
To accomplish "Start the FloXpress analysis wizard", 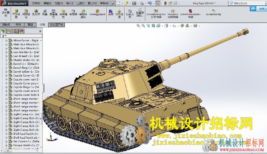I will (173, 14).
